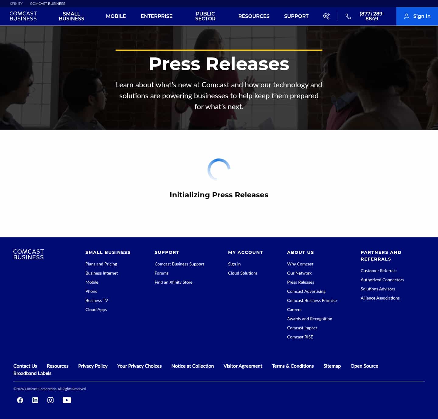The height and width of the screenshot is (419, 438).
Task: Open Comcast RISE footer link
Action: [x=300, y=337]
